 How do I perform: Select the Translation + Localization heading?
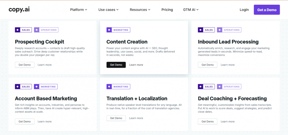pos(137,98)
